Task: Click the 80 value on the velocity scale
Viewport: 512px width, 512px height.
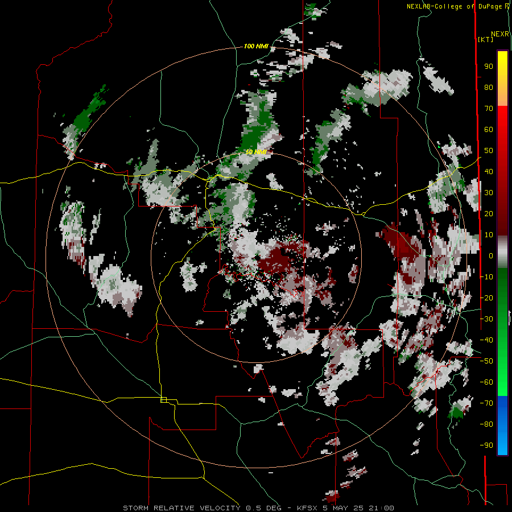Action: 489,87
